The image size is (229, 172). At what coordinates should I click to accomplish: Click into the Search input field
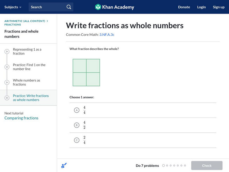point(47,7)
